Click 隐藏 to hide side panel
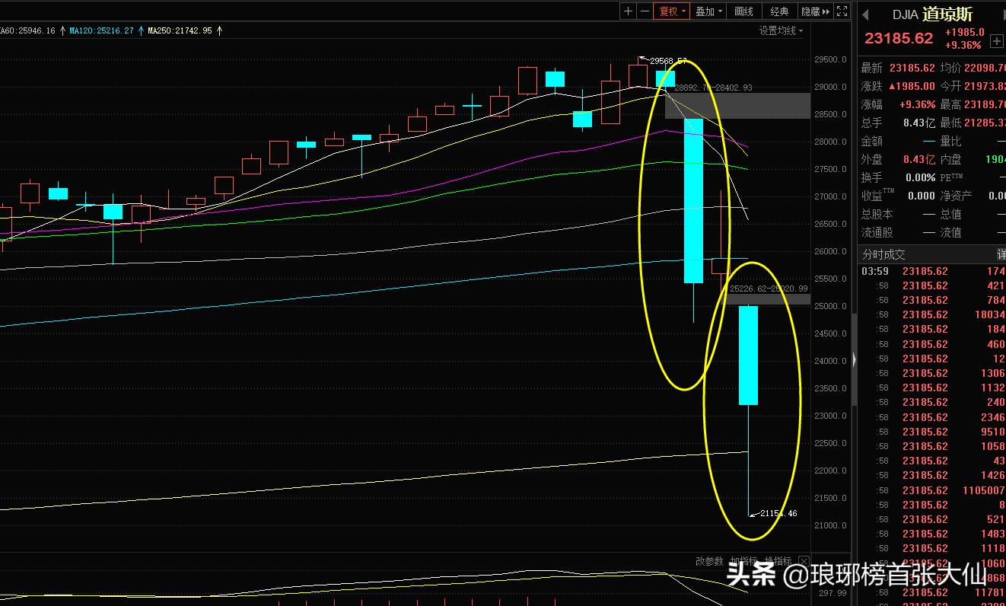 pos(815,11)
